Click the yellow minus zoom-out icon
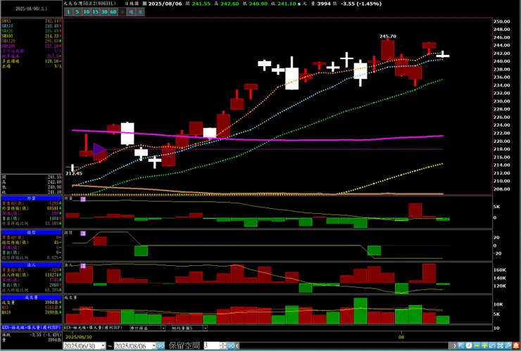The width and height of the screenshot is (521, 351). point(477,345)
